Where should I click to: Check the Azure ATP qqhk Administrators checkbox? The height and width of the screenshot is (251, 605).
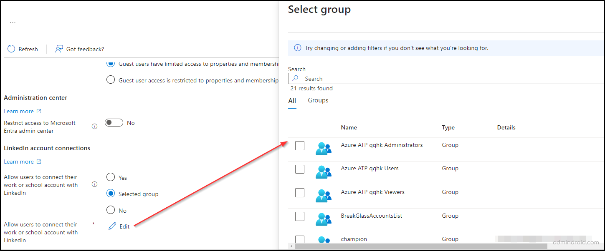[x=299, y=145]
